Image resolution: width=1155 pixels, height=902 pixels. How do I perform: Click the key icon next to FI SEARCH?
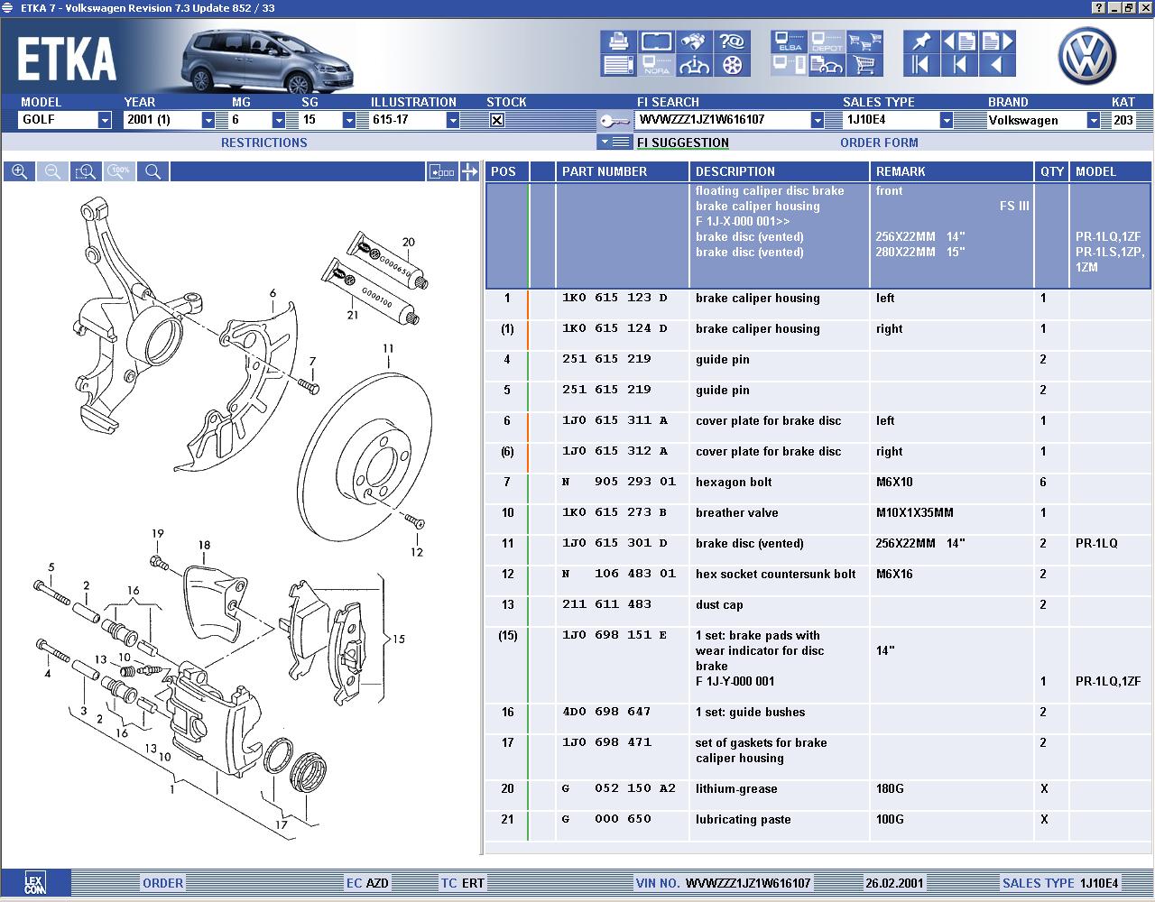click(614, 120)
